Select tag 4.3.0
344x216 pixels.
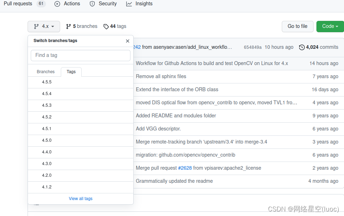[x=81, y=164]
